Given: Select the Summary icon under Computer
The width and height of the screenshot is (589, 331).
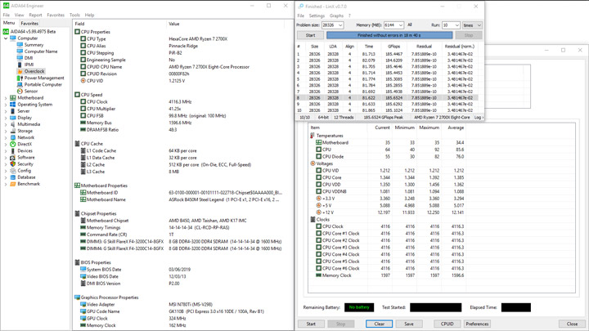Looking at the screenshot, I should coord(20,45).
